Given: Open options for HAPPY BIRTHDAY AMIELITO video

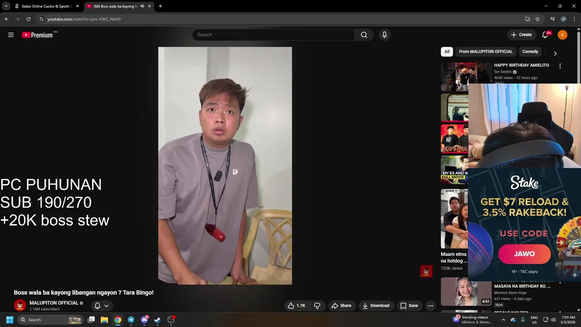Looking at the screenshot, I should pyautogui.click(x=560, y=66).
